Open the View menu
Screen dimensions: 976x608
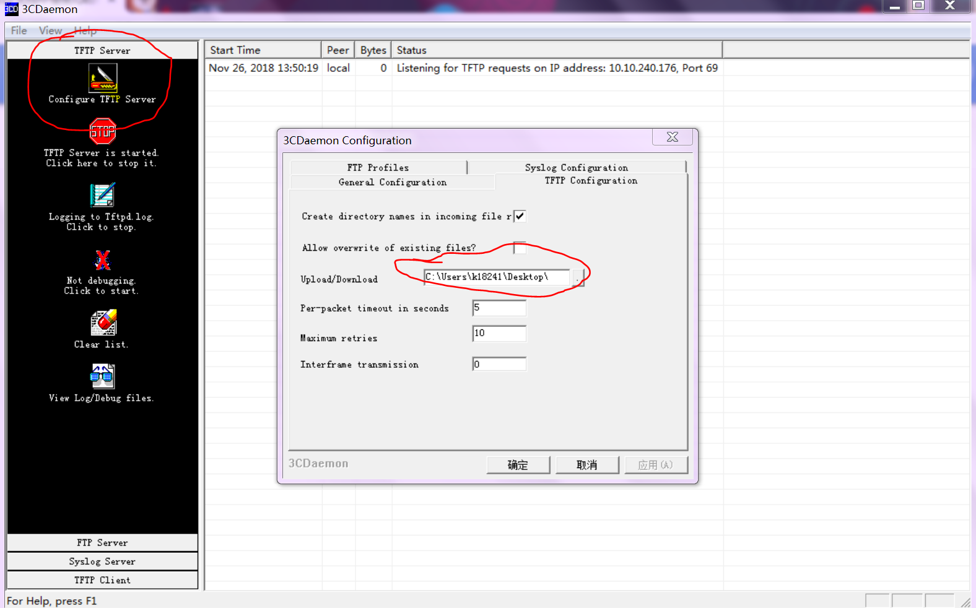[x=51, y=30]
